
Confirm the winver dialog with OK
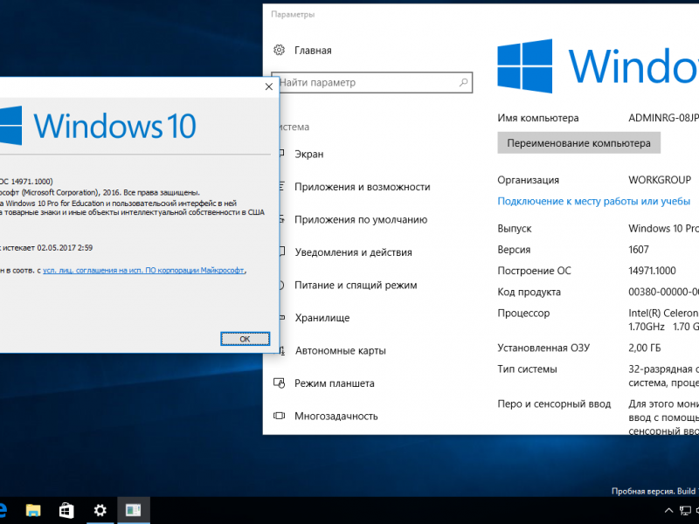246,339
